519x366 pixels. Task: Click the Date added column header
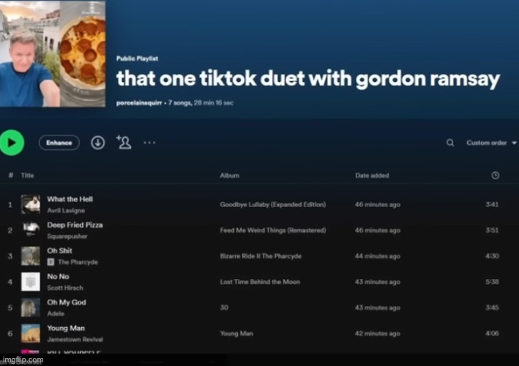click(x=372, y=176)
